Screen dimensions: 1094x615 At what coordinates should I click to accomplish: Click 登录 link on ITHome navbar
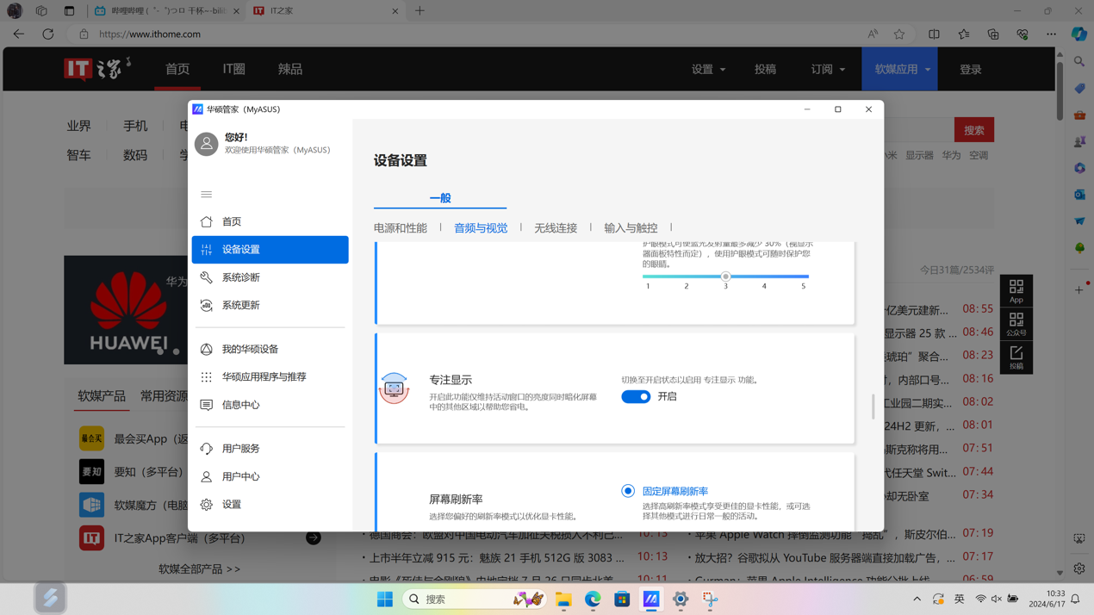(x=970, y=69)
